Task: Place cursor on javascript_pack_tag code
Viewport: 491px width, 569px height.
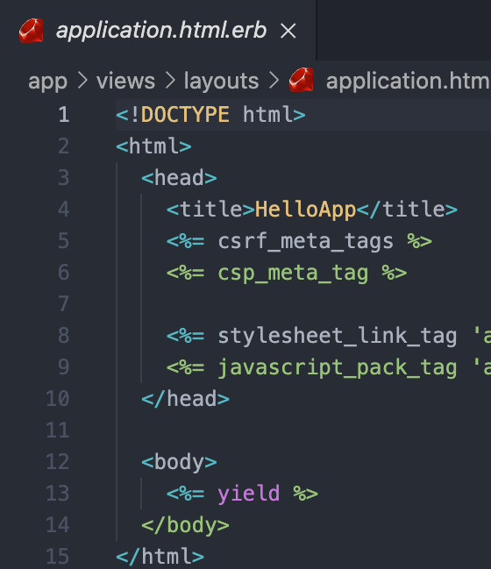Action: click(x=338, y=367)
